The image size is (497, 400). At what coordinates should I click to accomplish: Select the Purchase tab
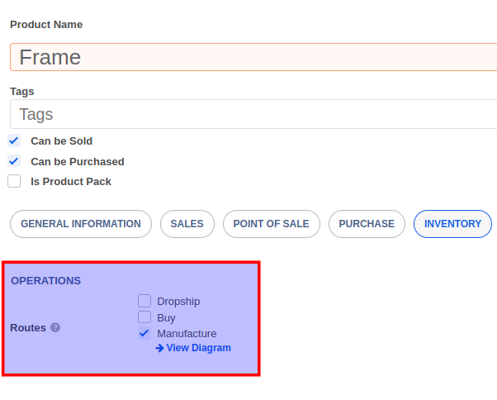(x=367, y=224)
